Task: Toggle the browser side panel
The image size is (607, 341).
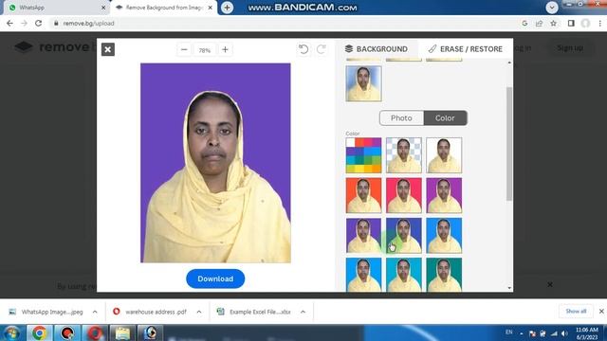Action: click(571, 23)
